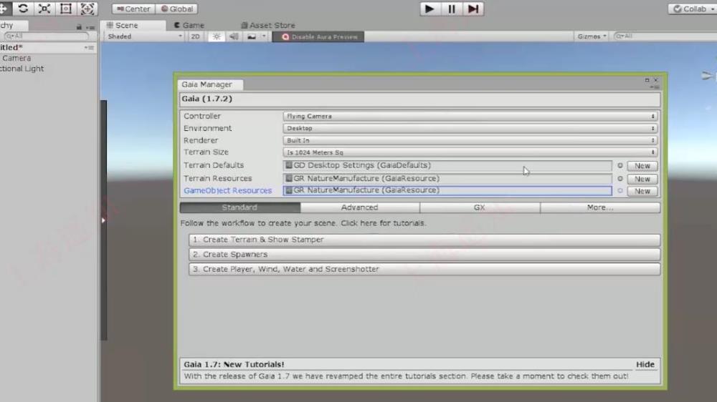Open Terrain Size dropdown
Screen dimensions: 717x402
click(x=470, y=152)
